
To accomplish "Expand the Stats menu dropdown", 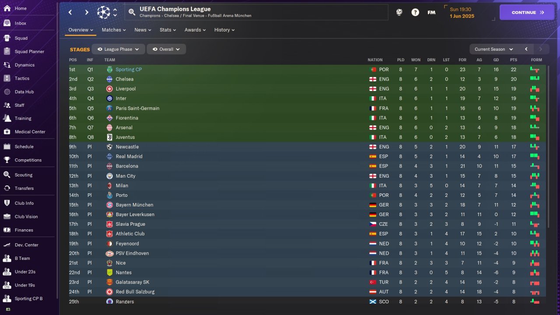I will (168, 30).
